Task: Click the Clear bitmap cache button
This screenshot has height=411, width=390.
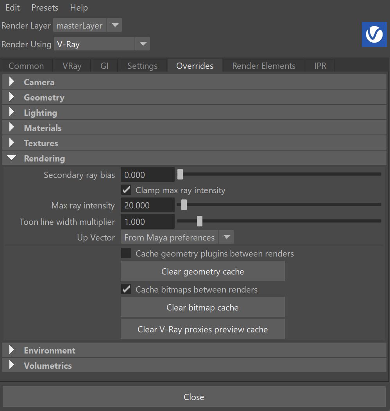Action: tap(203, 307)
